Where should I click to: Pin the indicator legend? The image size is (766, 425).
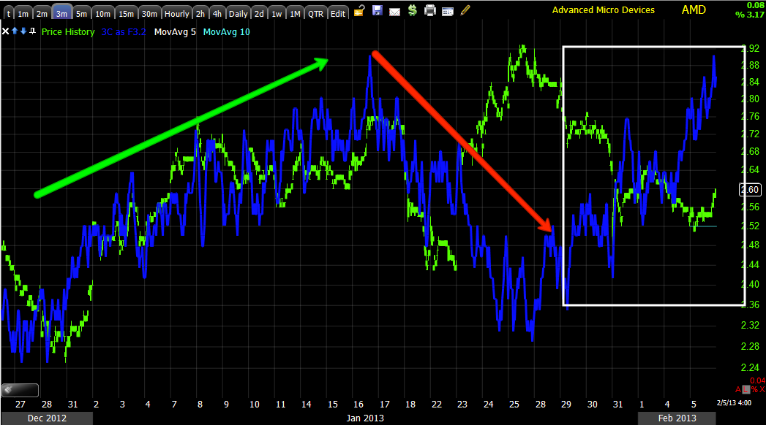(x=32, y=31)
